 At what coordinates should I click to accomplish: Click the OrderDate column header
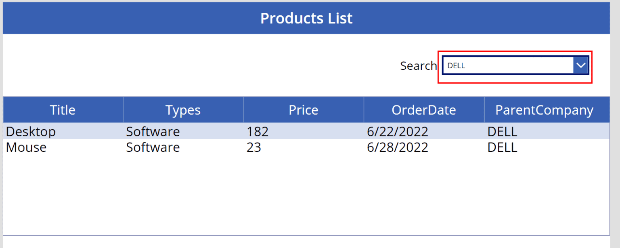423,109
